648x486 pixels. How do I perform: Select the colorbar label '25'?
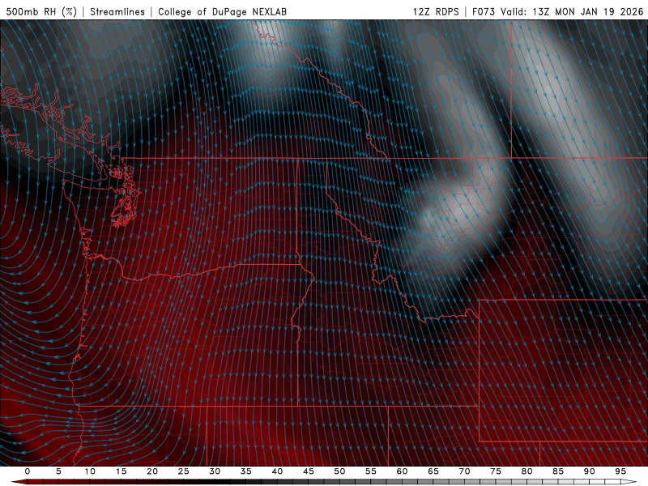click(184, 471)
